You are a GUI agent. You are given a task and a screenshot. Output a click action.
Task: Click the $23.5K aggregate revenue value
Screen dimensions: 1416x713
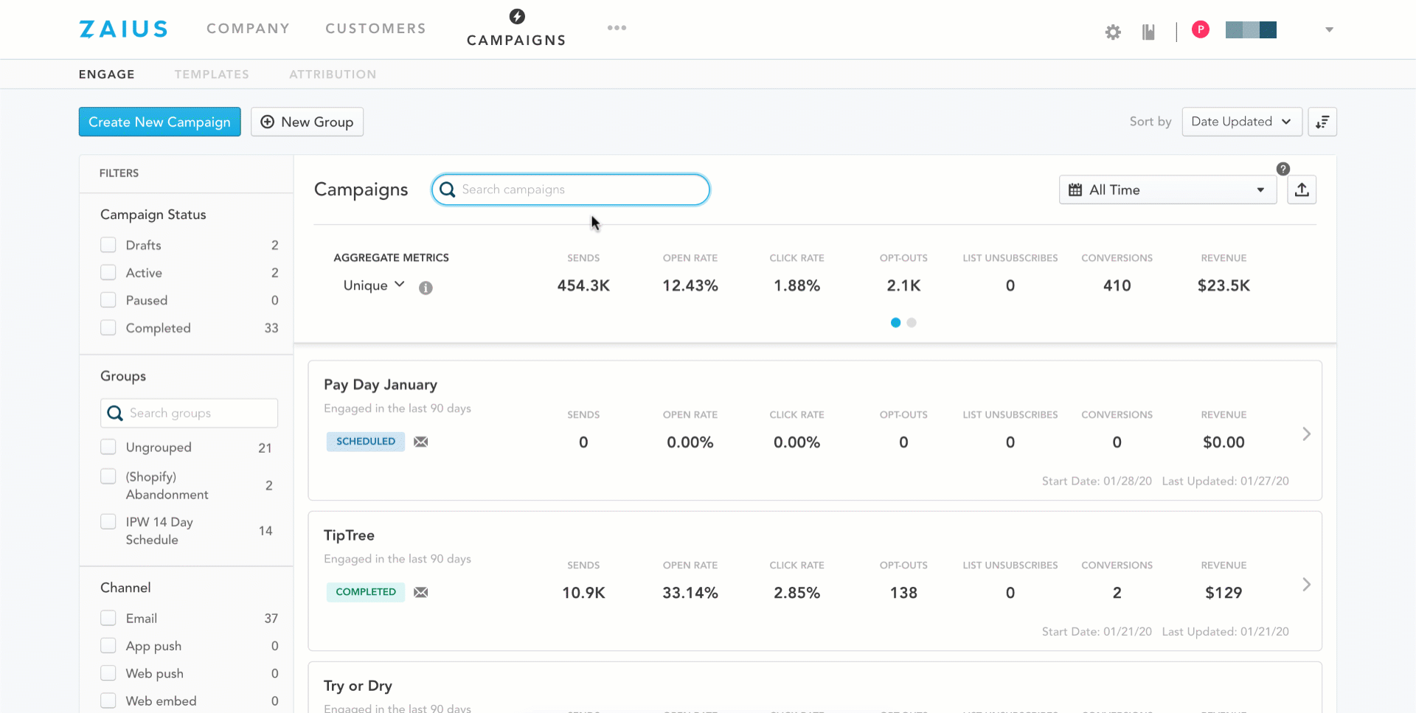click(1224, 285)
